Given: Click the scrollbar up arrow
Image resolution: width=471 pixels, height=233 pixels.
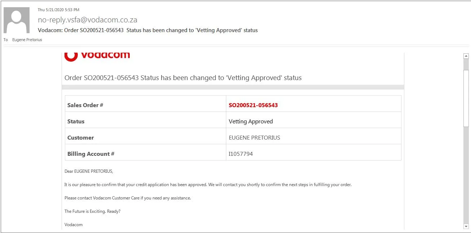Looking at the screenshot, I should click(466, 56).
